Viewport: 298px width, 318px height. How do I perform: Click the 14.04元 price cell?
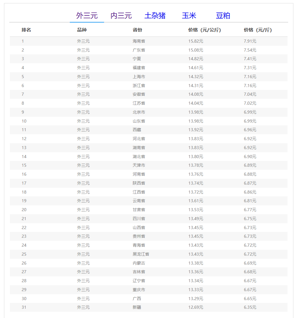coord(196,103)
